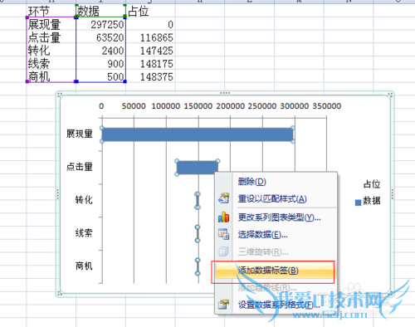
Task: Select the 展现量 bar in the chart
Action: point(198,134)
